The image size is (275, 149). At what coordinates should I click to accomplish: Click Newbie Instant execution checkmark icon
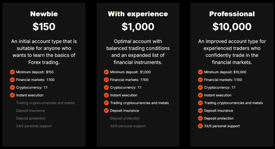pos(12,95)
